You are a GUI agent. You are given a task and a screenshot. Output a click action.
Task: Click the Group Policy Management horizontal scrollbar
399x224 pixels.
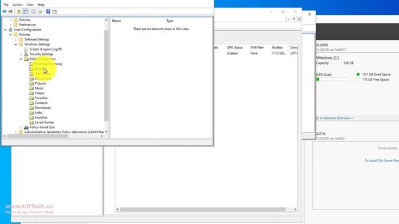click(x=203, y=210)
